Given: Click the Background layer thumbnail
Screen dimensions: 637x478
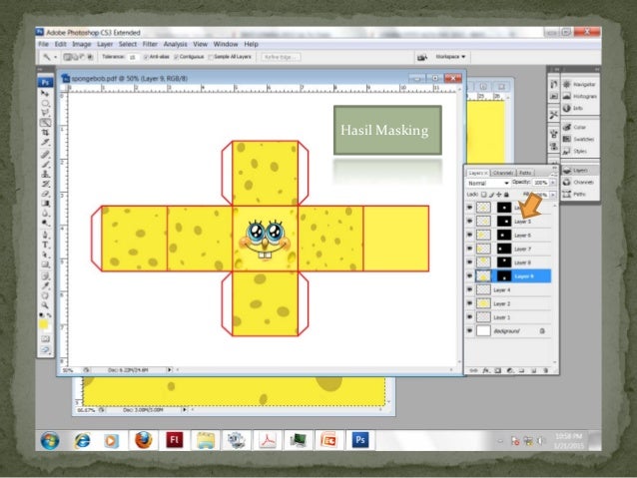Looking at the screenshot, I should (483, 331).
